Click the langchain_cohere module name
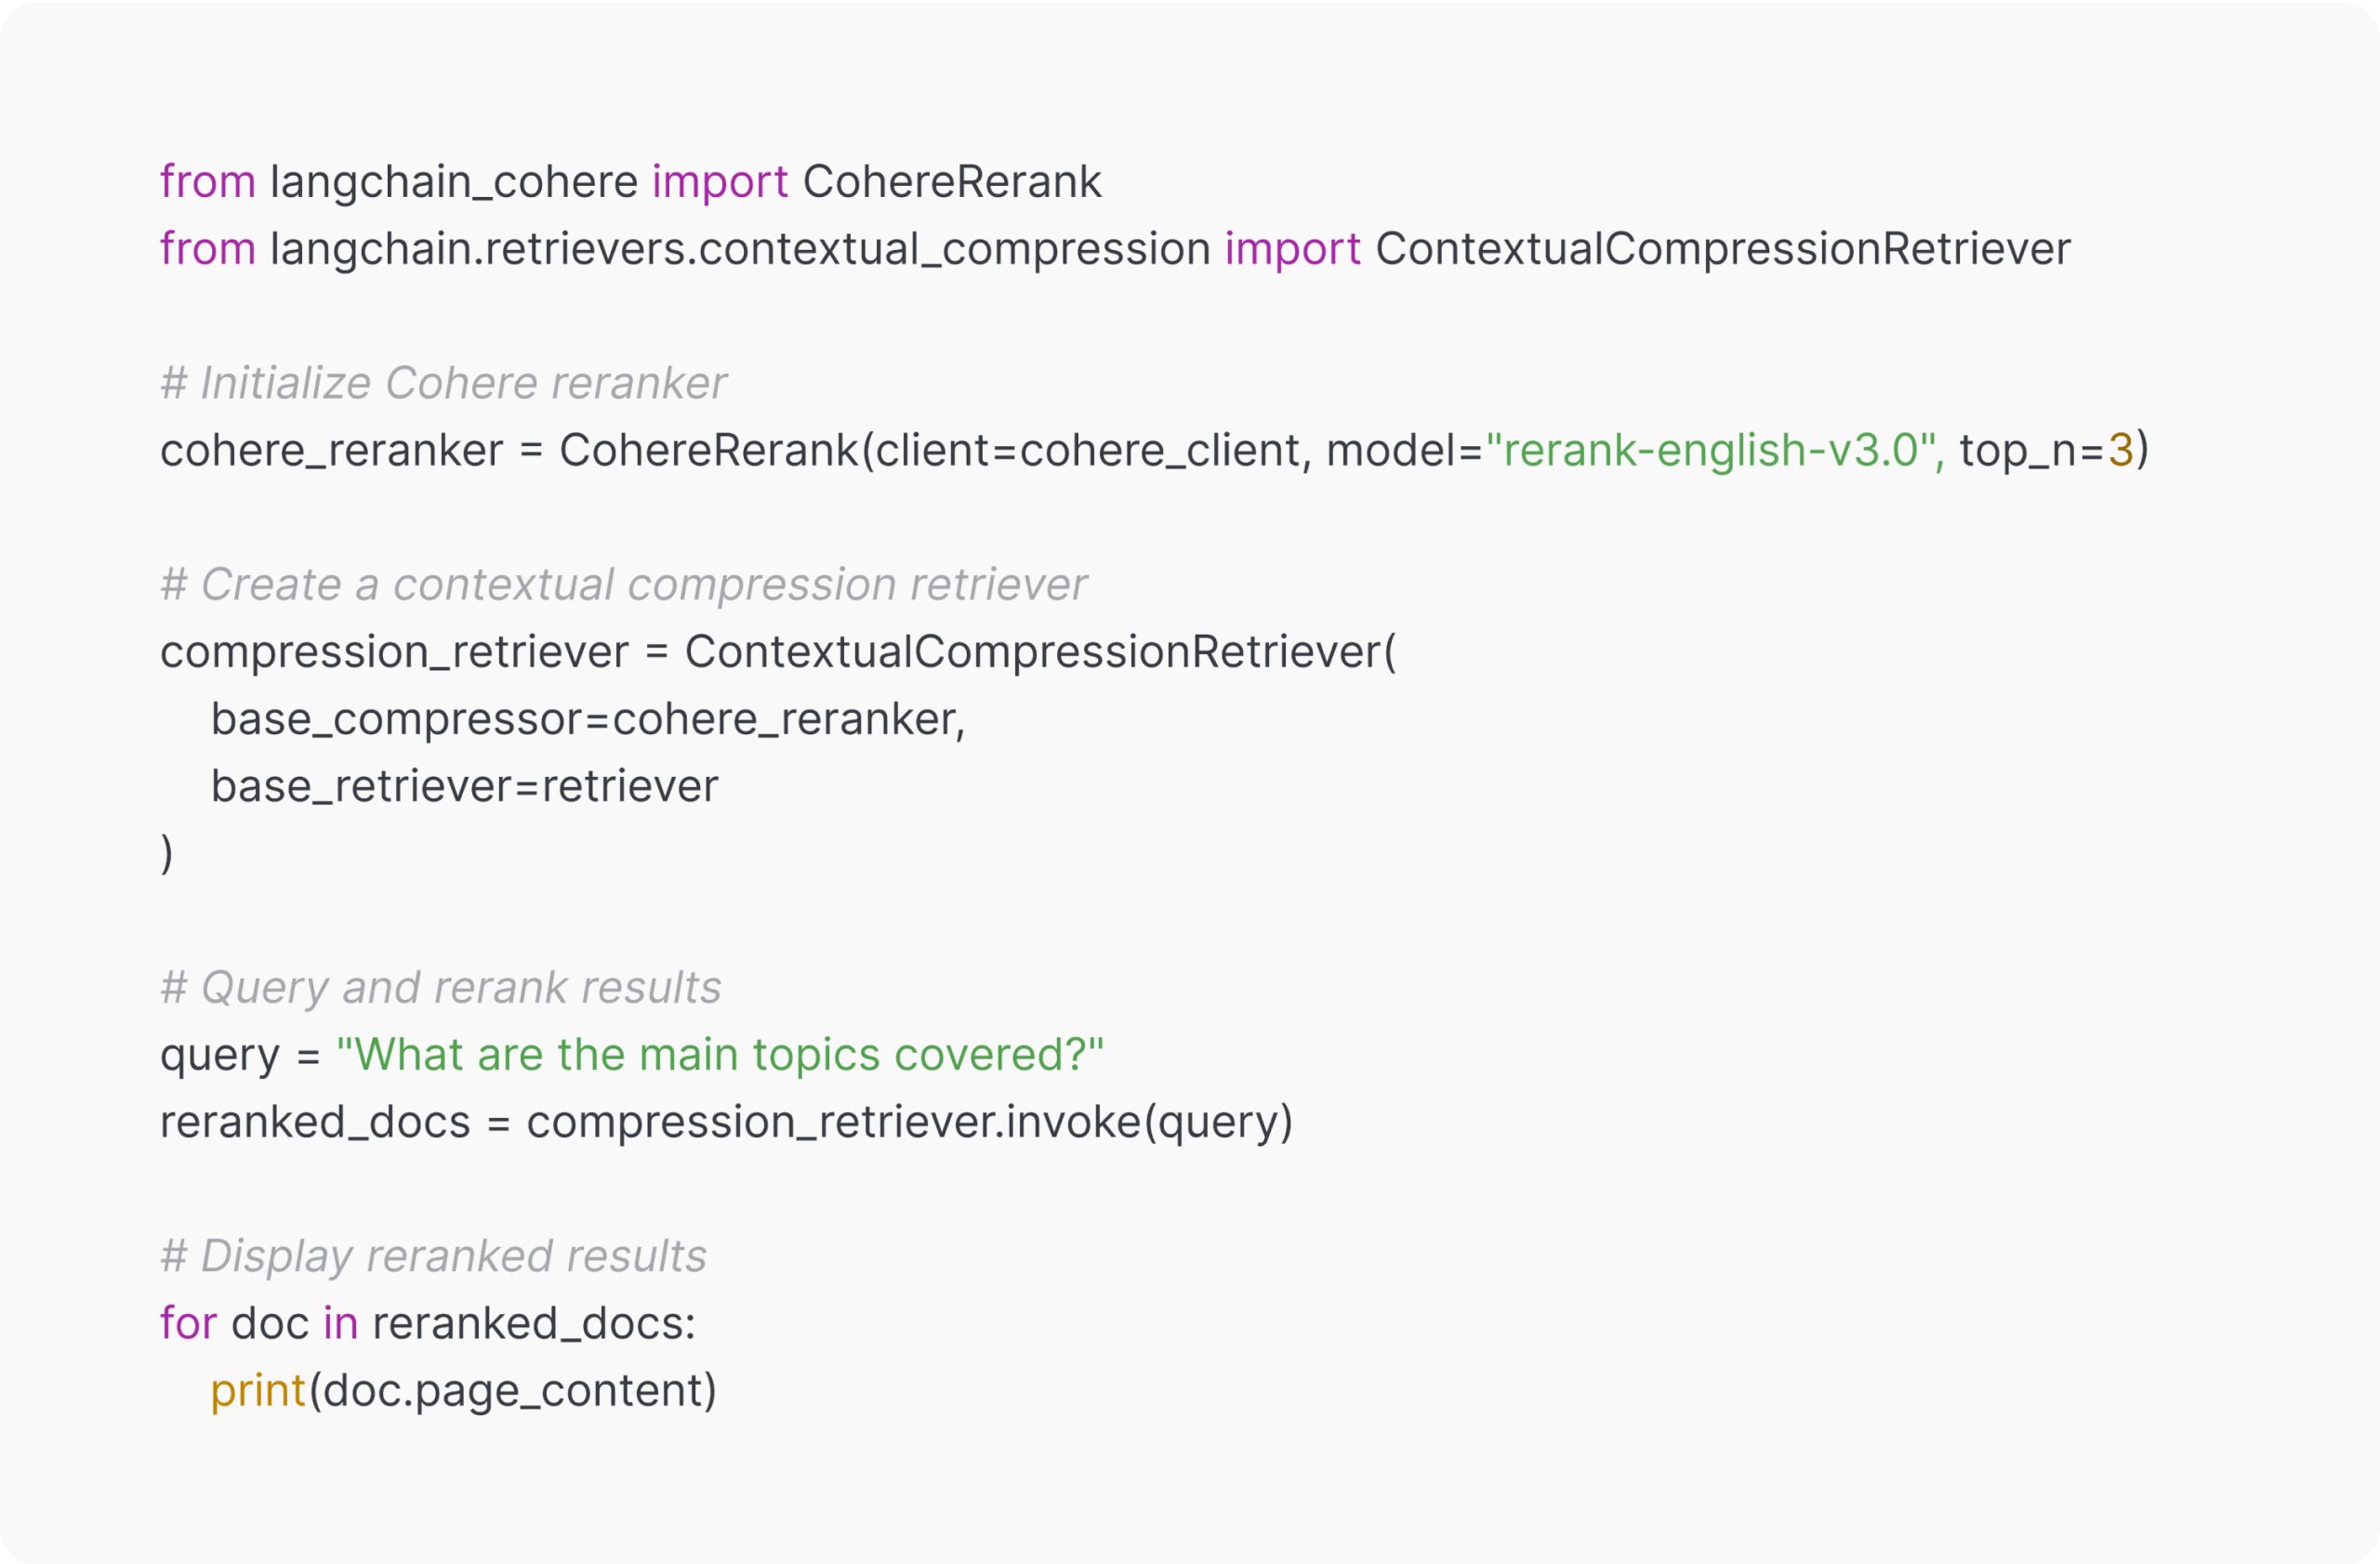The height and width of the screenshot is (1564, 2380). pyautogui.click(x=453, y=182)
